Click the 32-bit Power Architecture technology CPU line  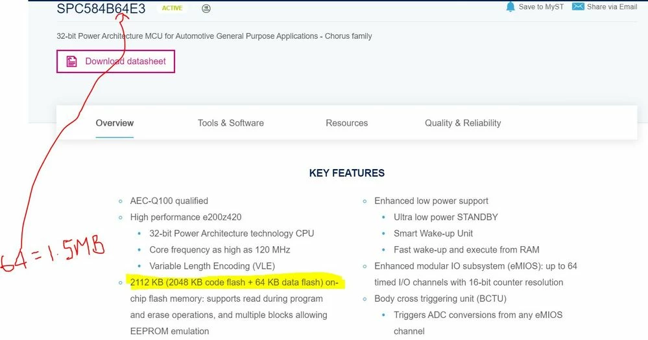coord(232,234)
